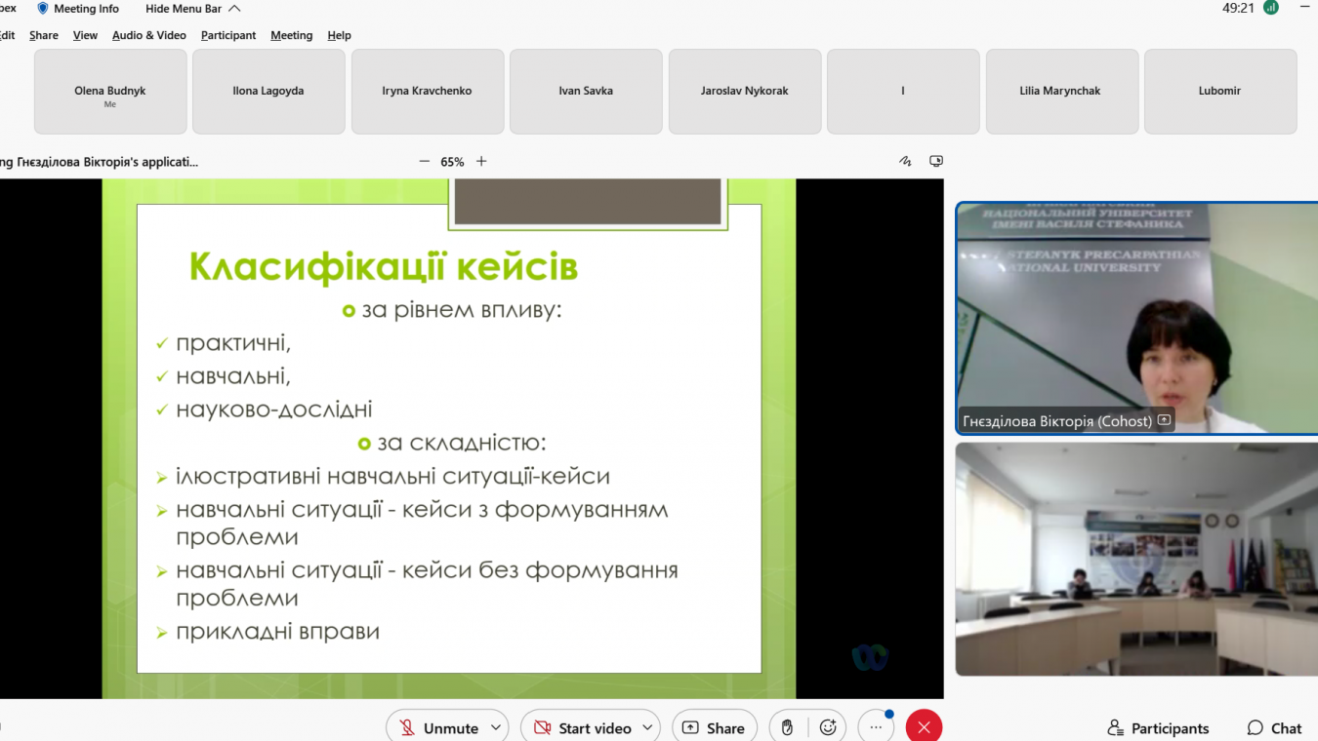
Task: Open the Audio & Video menu
Action: pyautogui.click(x=148, y=35)
